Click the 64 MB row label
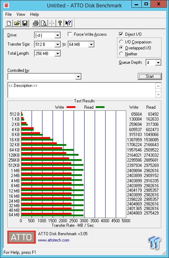The image size is (169, 258). (14, 215)
